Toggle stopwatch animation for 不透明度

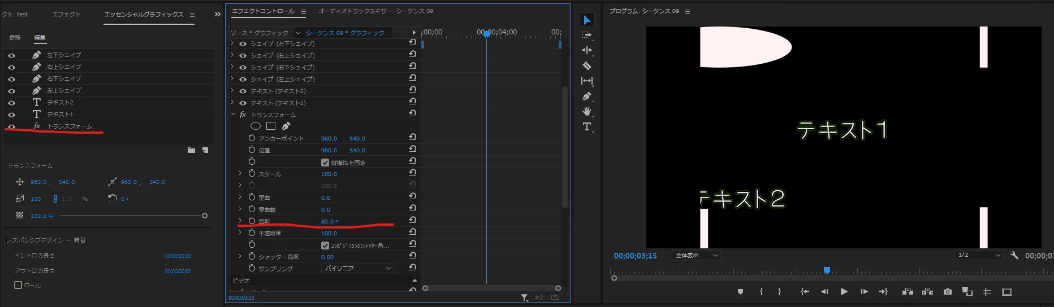[252, 233]
